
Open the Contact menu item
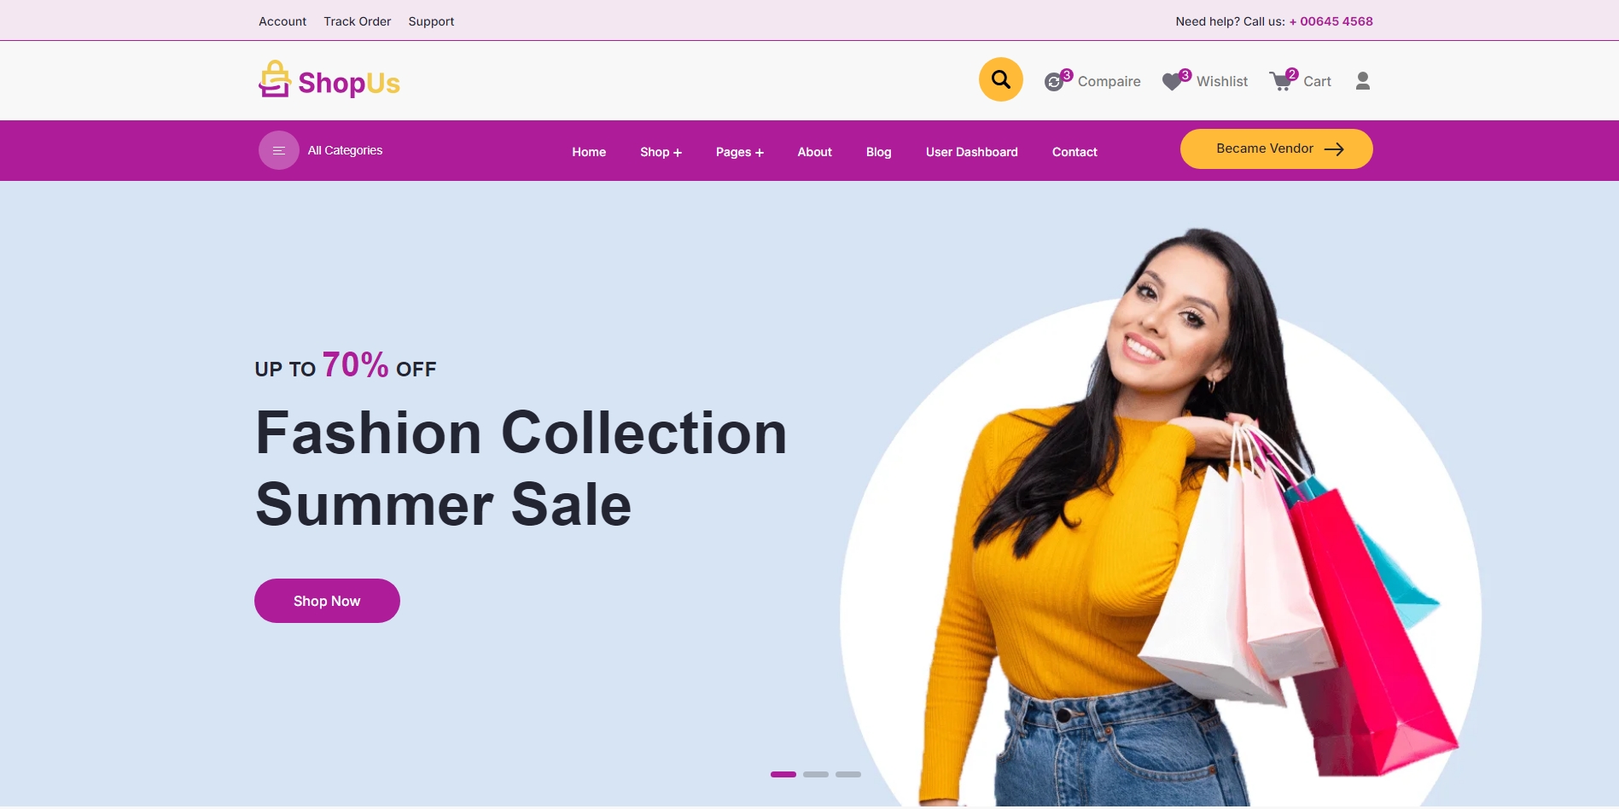click(1074, 152)
